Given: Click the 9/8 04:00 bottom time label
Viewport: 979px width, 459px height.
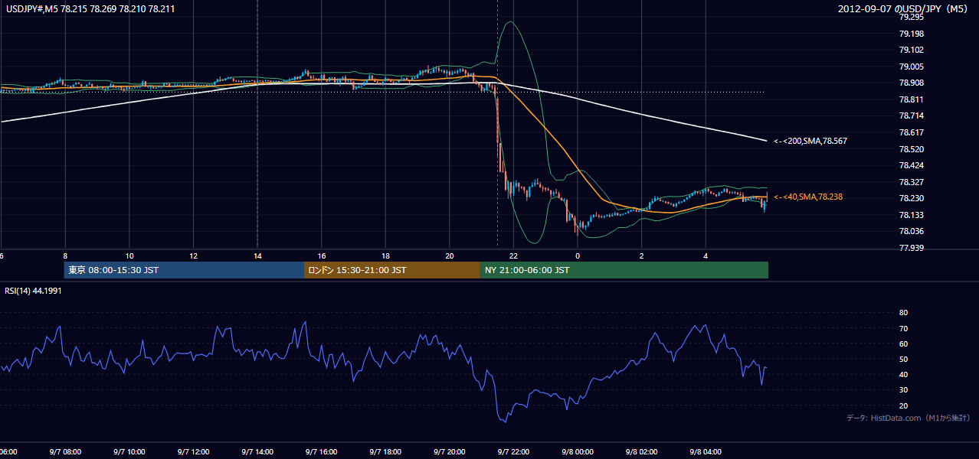Looking at the screenshot, I should click(706, 452).
